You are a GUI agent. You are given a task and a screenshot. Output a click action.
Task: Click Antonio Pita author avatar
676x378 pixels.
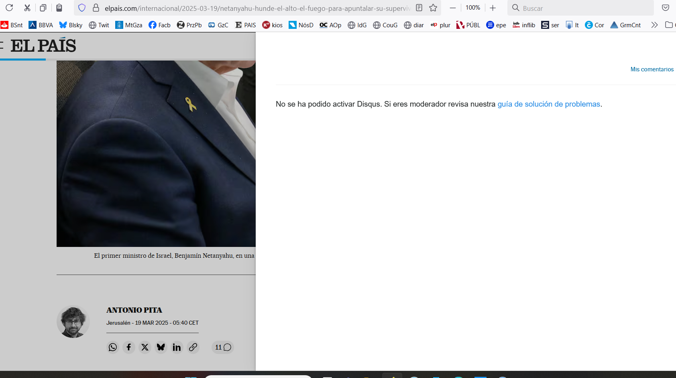pyautogui.click(x=73, y=321)
